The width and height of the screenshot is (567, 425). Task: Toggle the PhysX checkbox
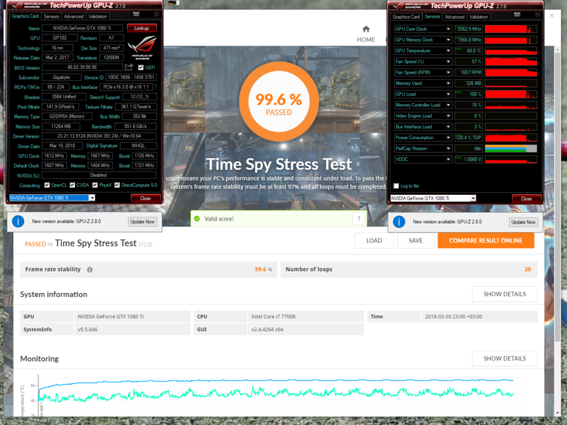[x=94, y=185]
